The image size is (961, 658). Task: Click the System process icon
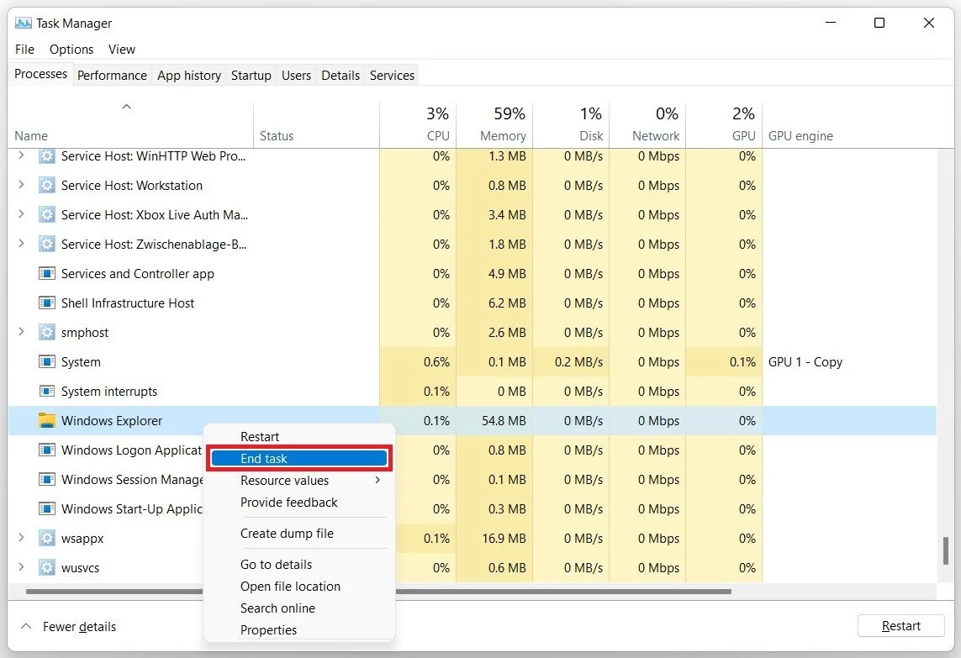[x=46, y=362]
